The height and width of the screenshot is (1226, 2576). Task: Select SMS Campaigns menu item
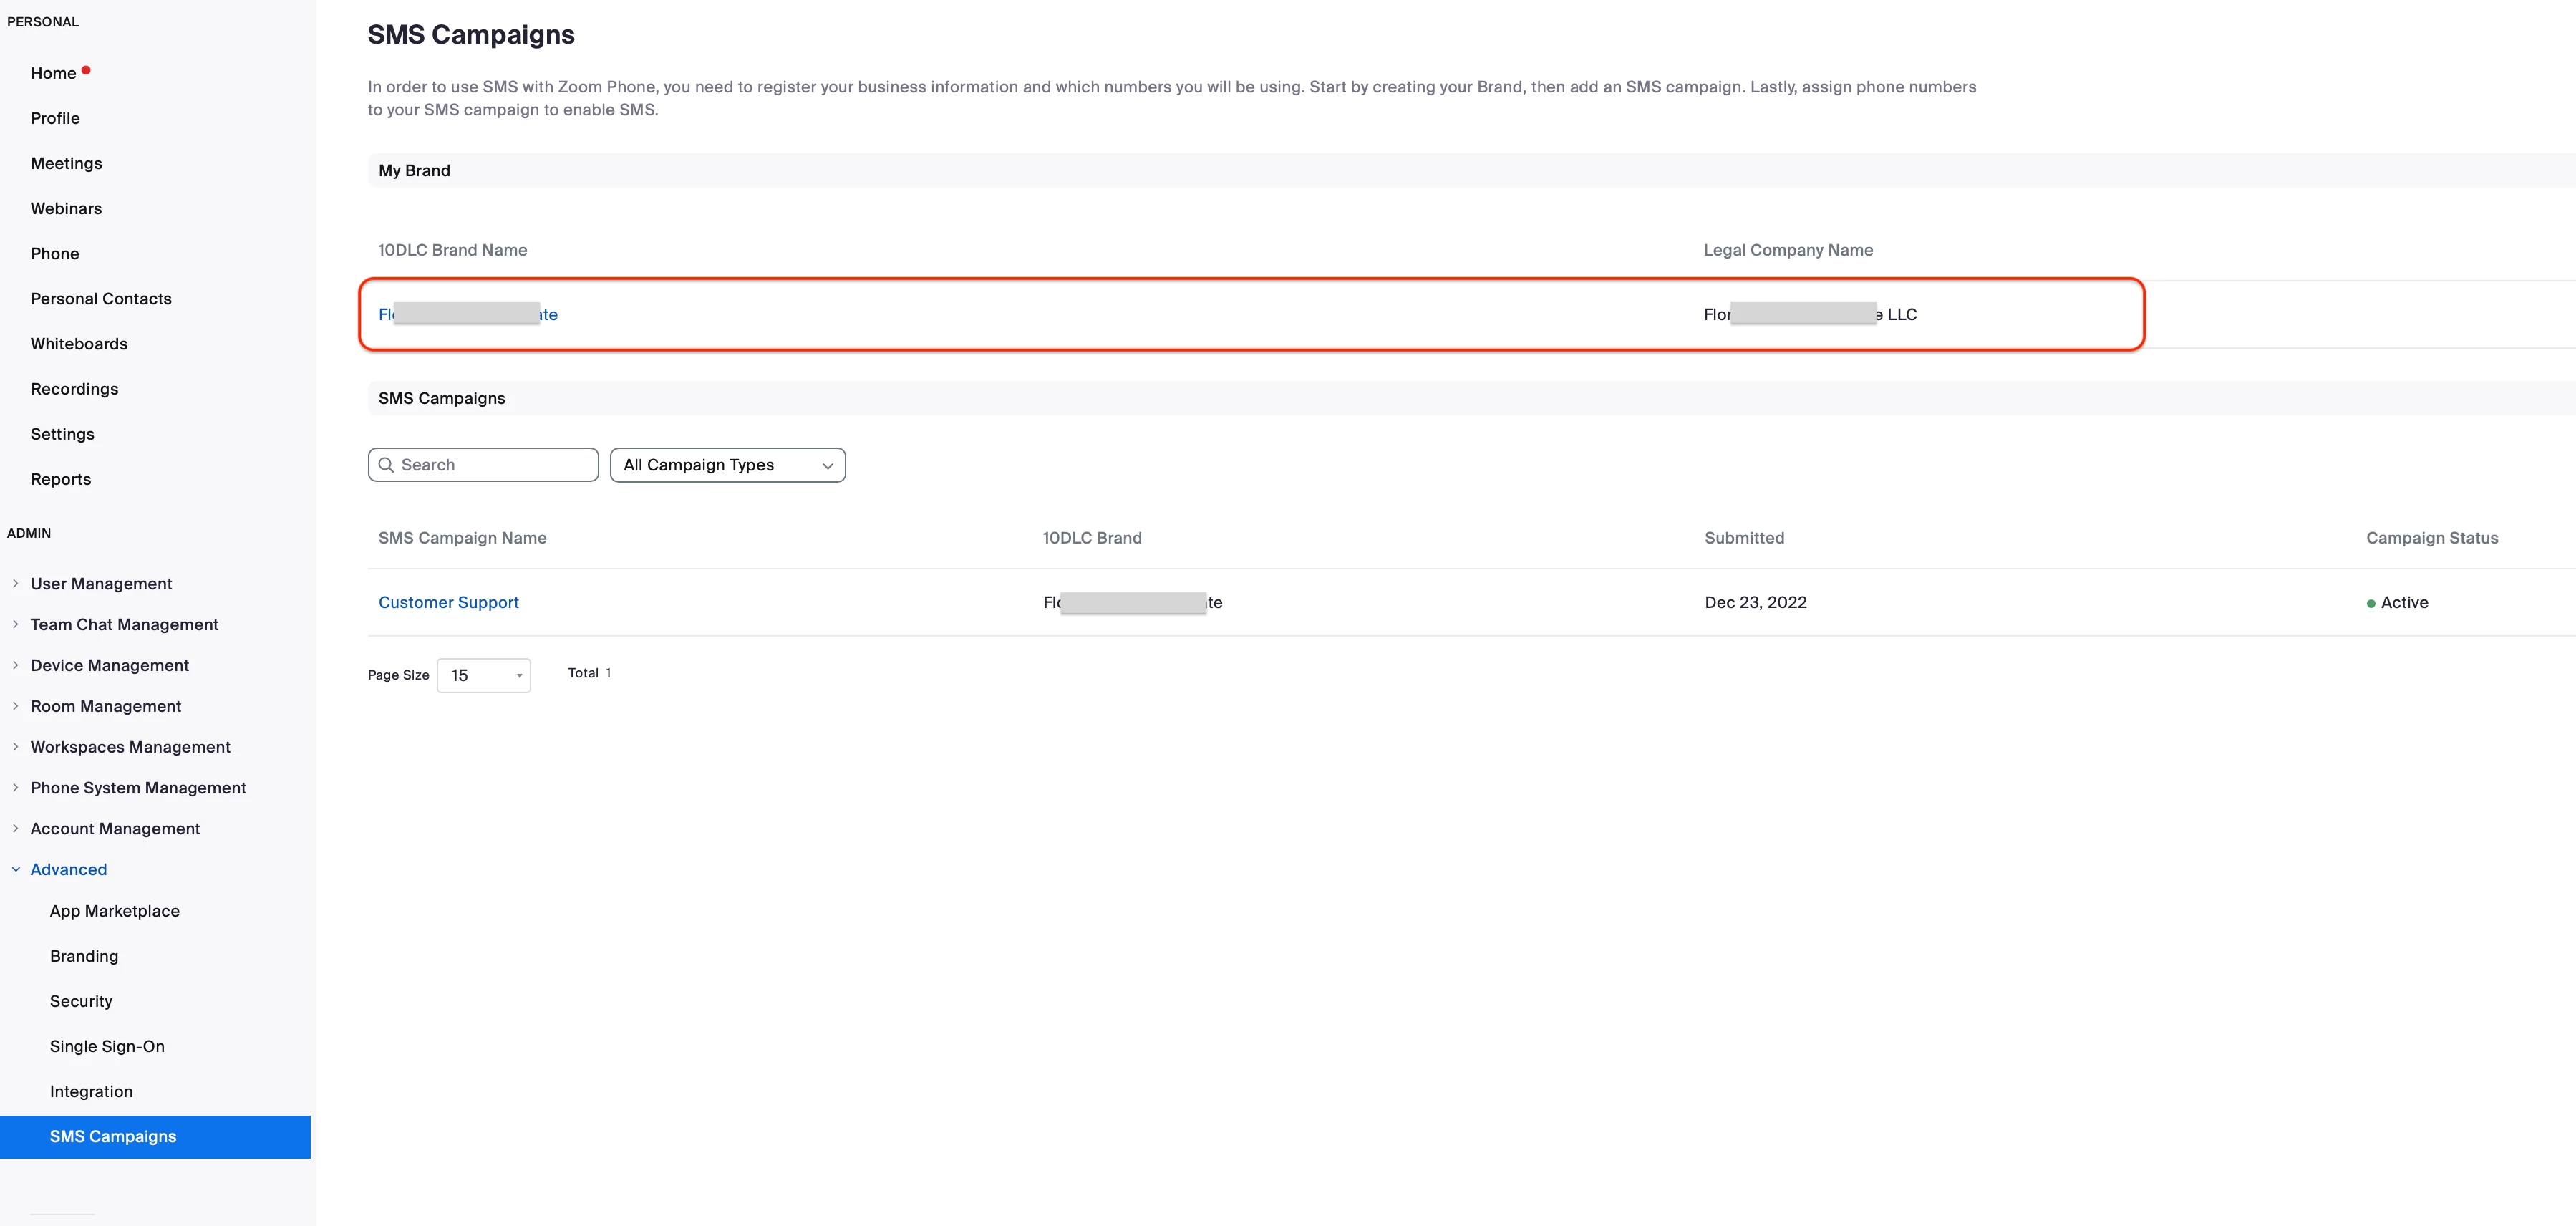click(113, 1136)
